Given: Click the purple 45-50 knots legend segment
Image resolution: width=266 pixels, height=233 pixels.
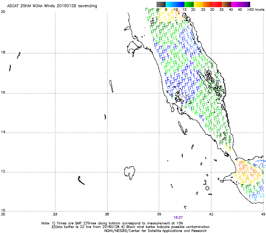Looking at the screenshot, I should click(245, 4).
